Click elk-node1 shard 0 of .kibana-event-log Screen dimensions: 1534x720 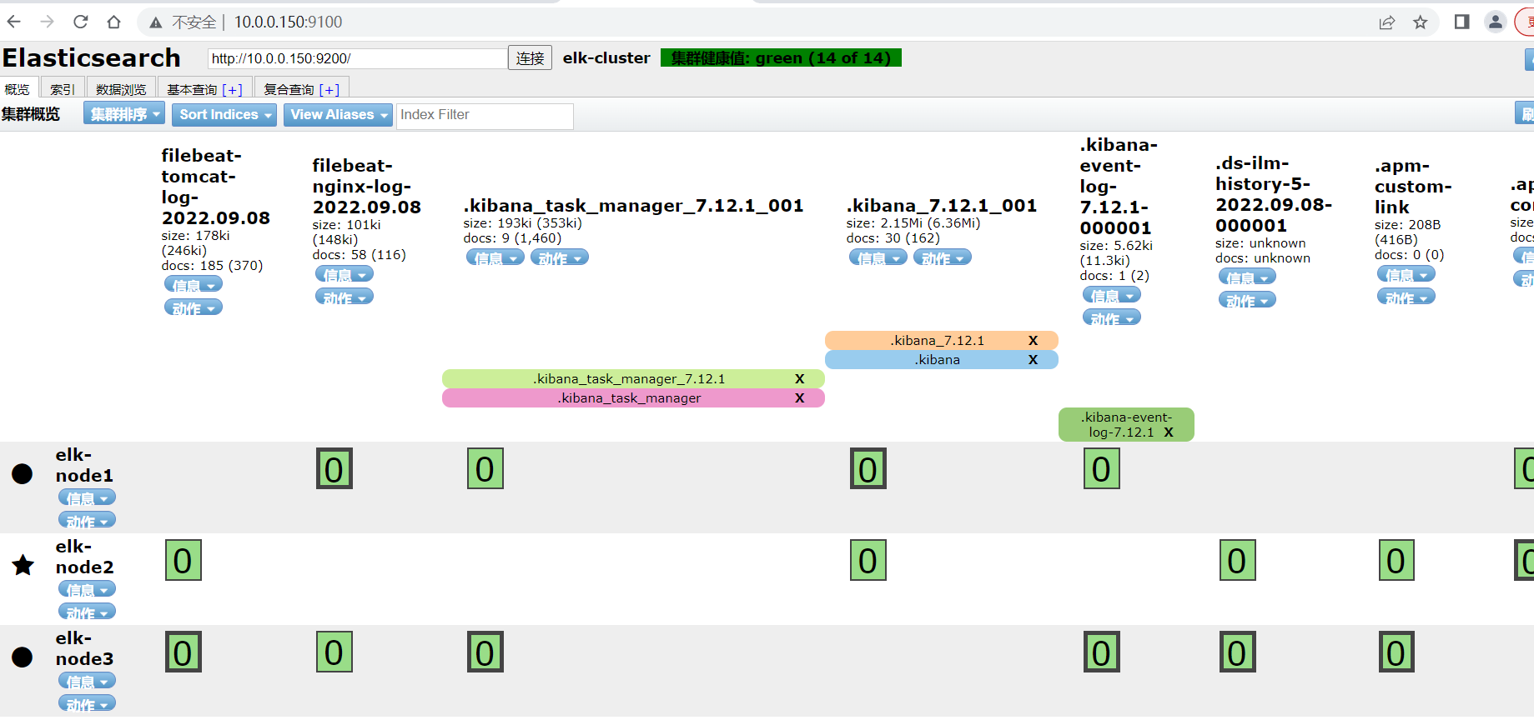pyautogui.click(x=1102, y=469)
